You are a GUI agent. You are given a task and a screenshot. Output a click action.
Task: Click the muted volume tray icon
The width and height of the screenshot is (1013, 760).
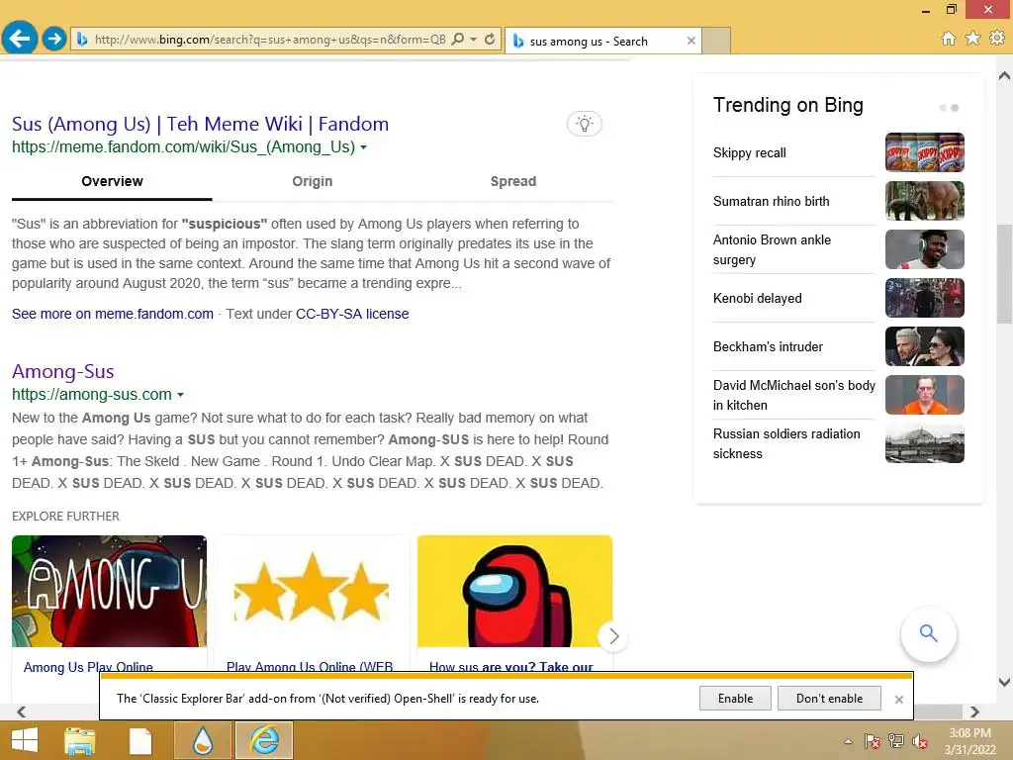point(920,741)
